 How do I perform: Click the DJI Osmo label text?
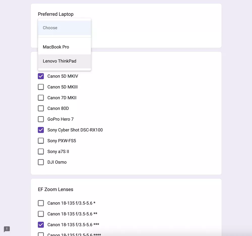point(57,162)
